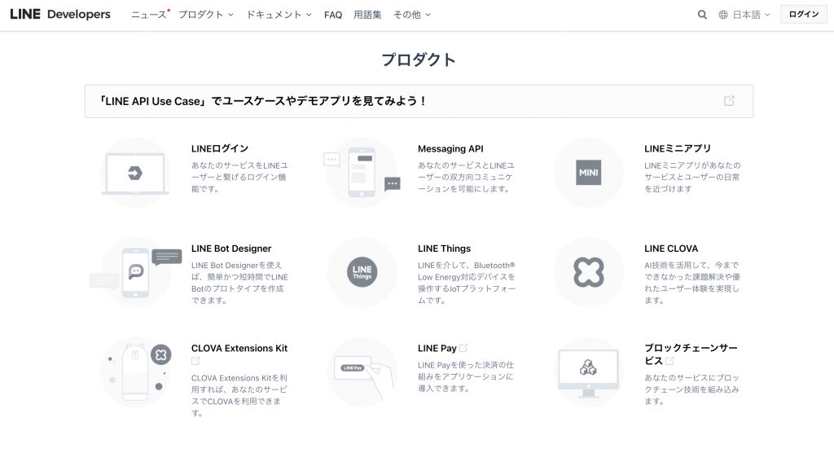Click the LINE Pay card illustration

[362, 372]
